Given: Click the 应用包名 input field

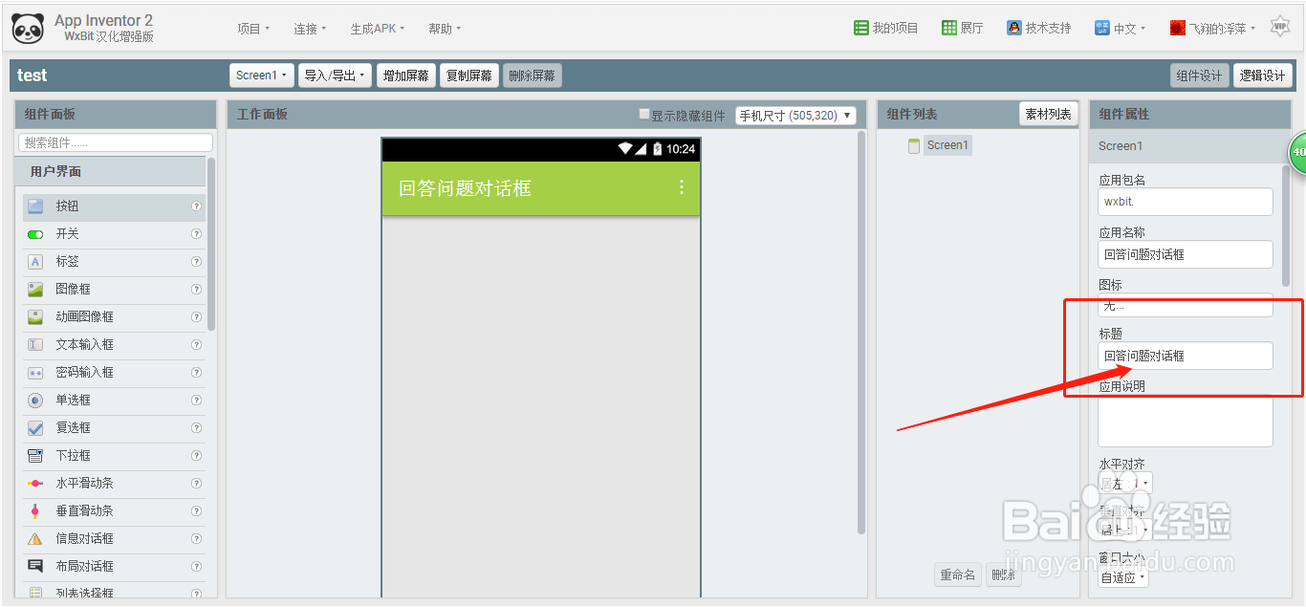Looking at the screenshot, I should coord(1186,202).
